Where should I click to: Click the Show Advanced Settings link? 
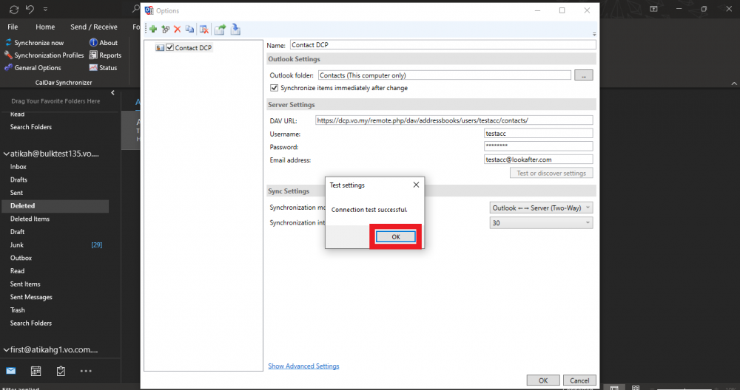(303, 366)
